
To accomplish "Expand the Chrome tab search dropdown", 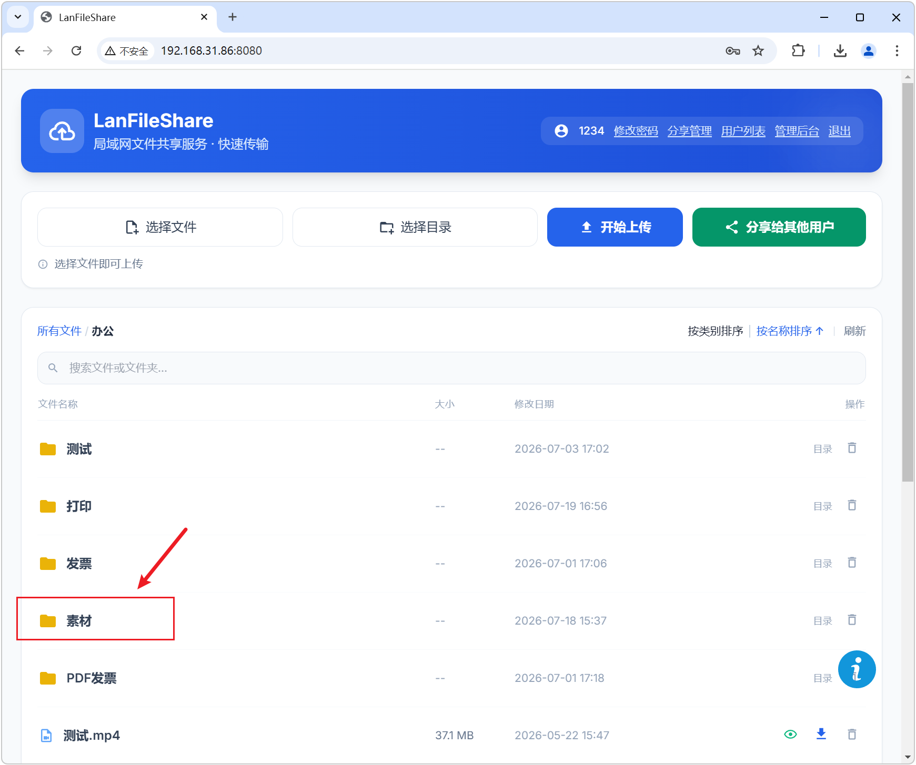I will (18, 17).
